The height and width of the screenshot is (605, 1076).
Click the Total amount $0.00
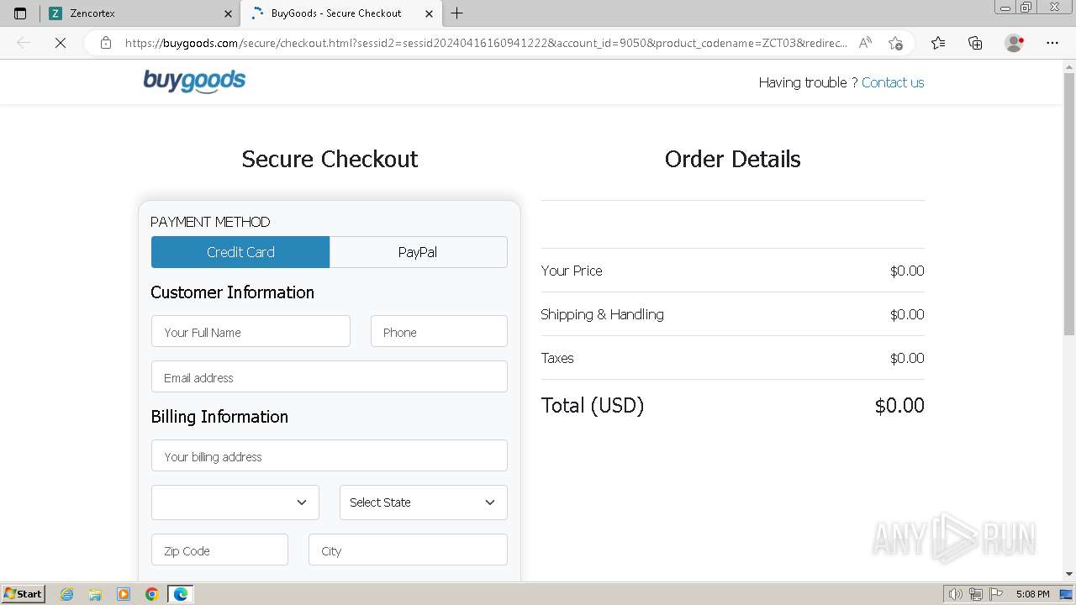(899, 406)
